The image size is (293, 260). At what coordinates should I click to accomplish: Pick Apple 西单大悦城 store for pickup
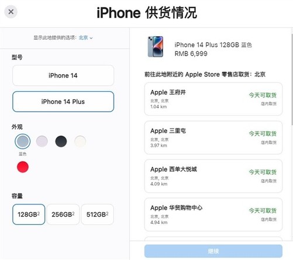[x=213, y=176]
